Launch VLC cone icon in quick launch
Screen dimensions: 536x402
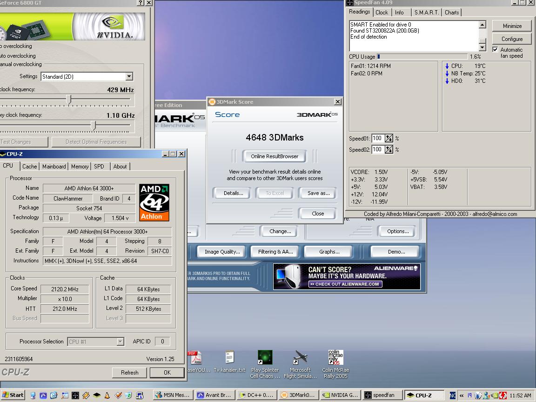pos(107,395)
